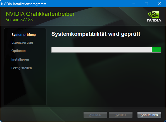Click the 'Systemkompatibilität wird geprüft' heading
The image size is (166, 122).
click(96, 34)
